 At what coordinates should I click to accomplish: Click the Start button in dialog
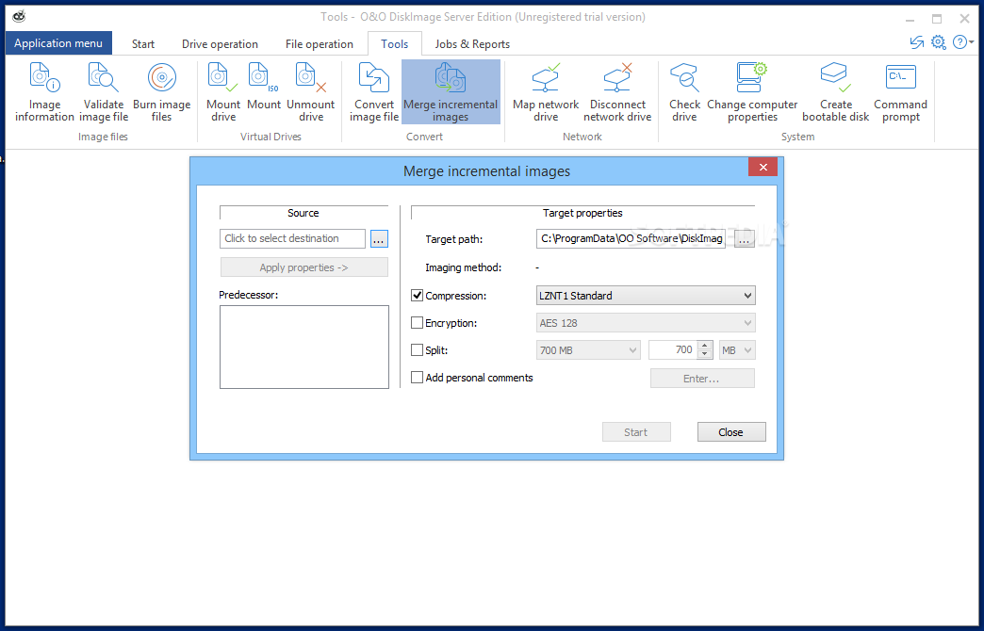click(636, 432)
